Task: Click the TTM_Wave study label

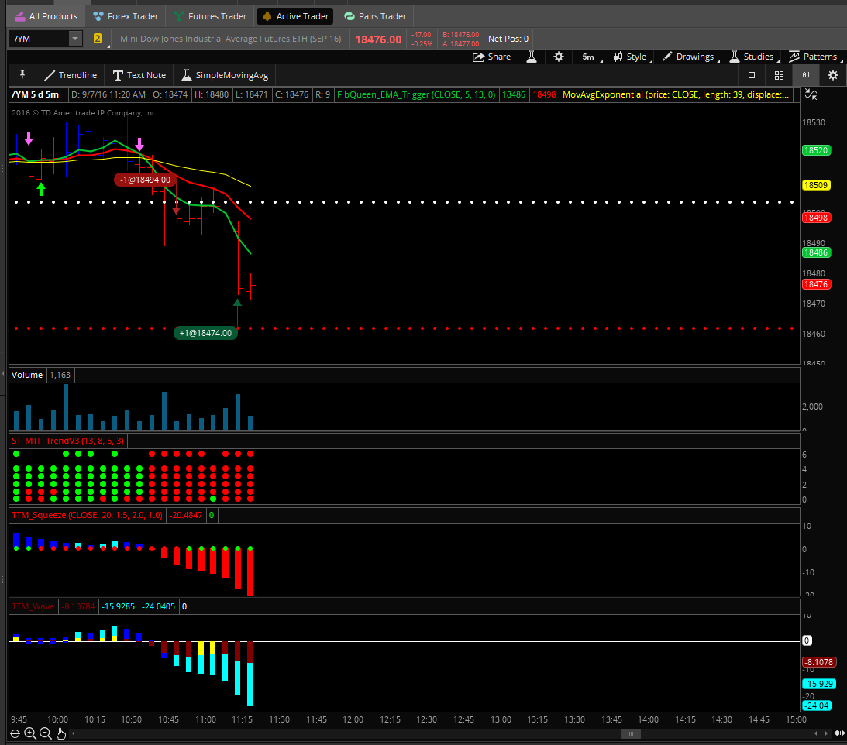Action: point(33,606)
